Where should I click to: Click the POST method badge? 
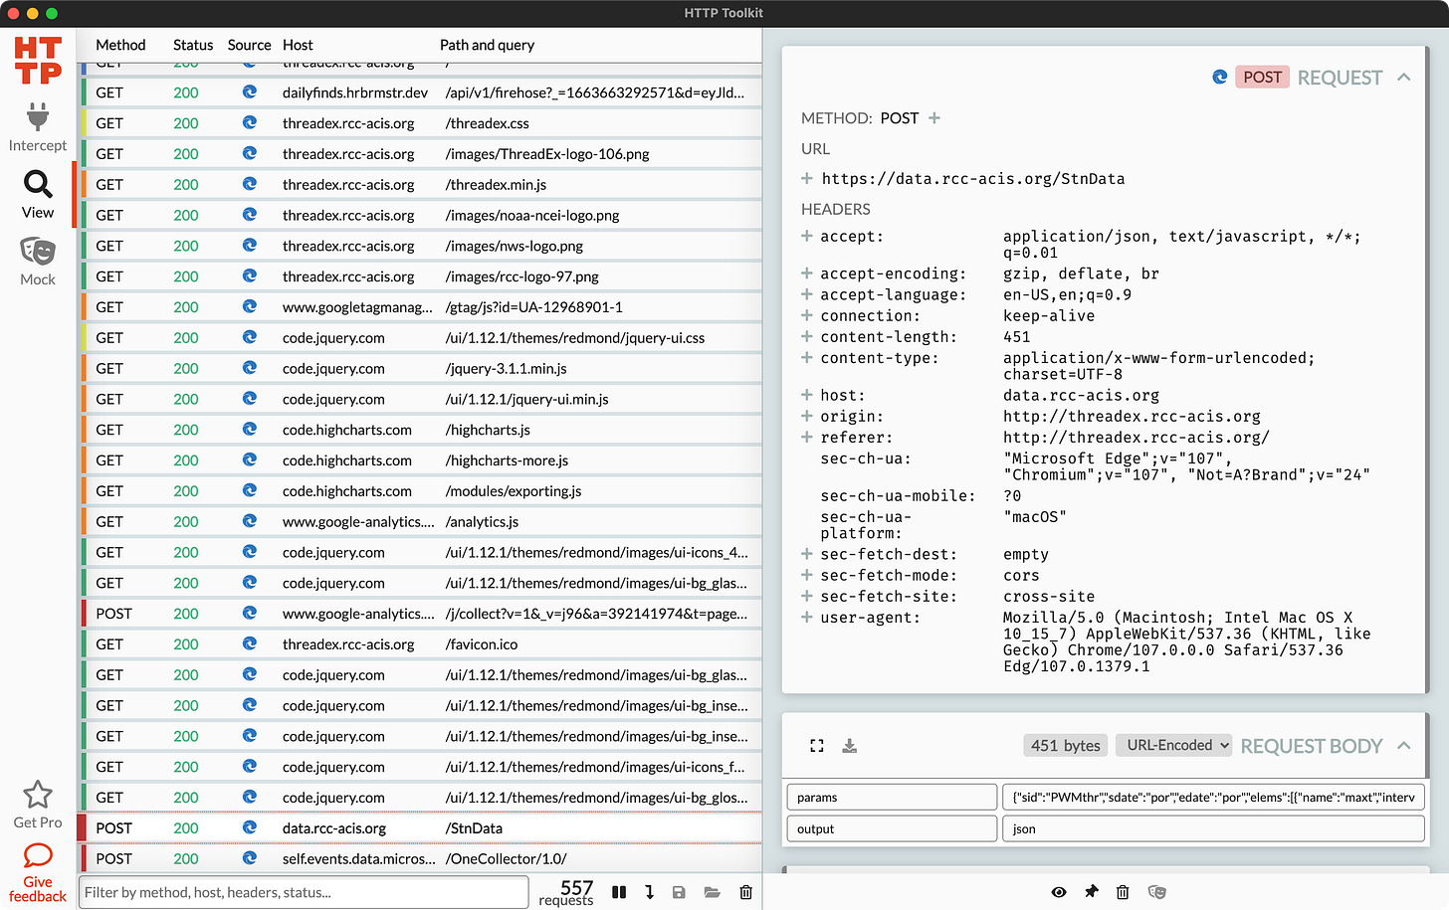1262,77
